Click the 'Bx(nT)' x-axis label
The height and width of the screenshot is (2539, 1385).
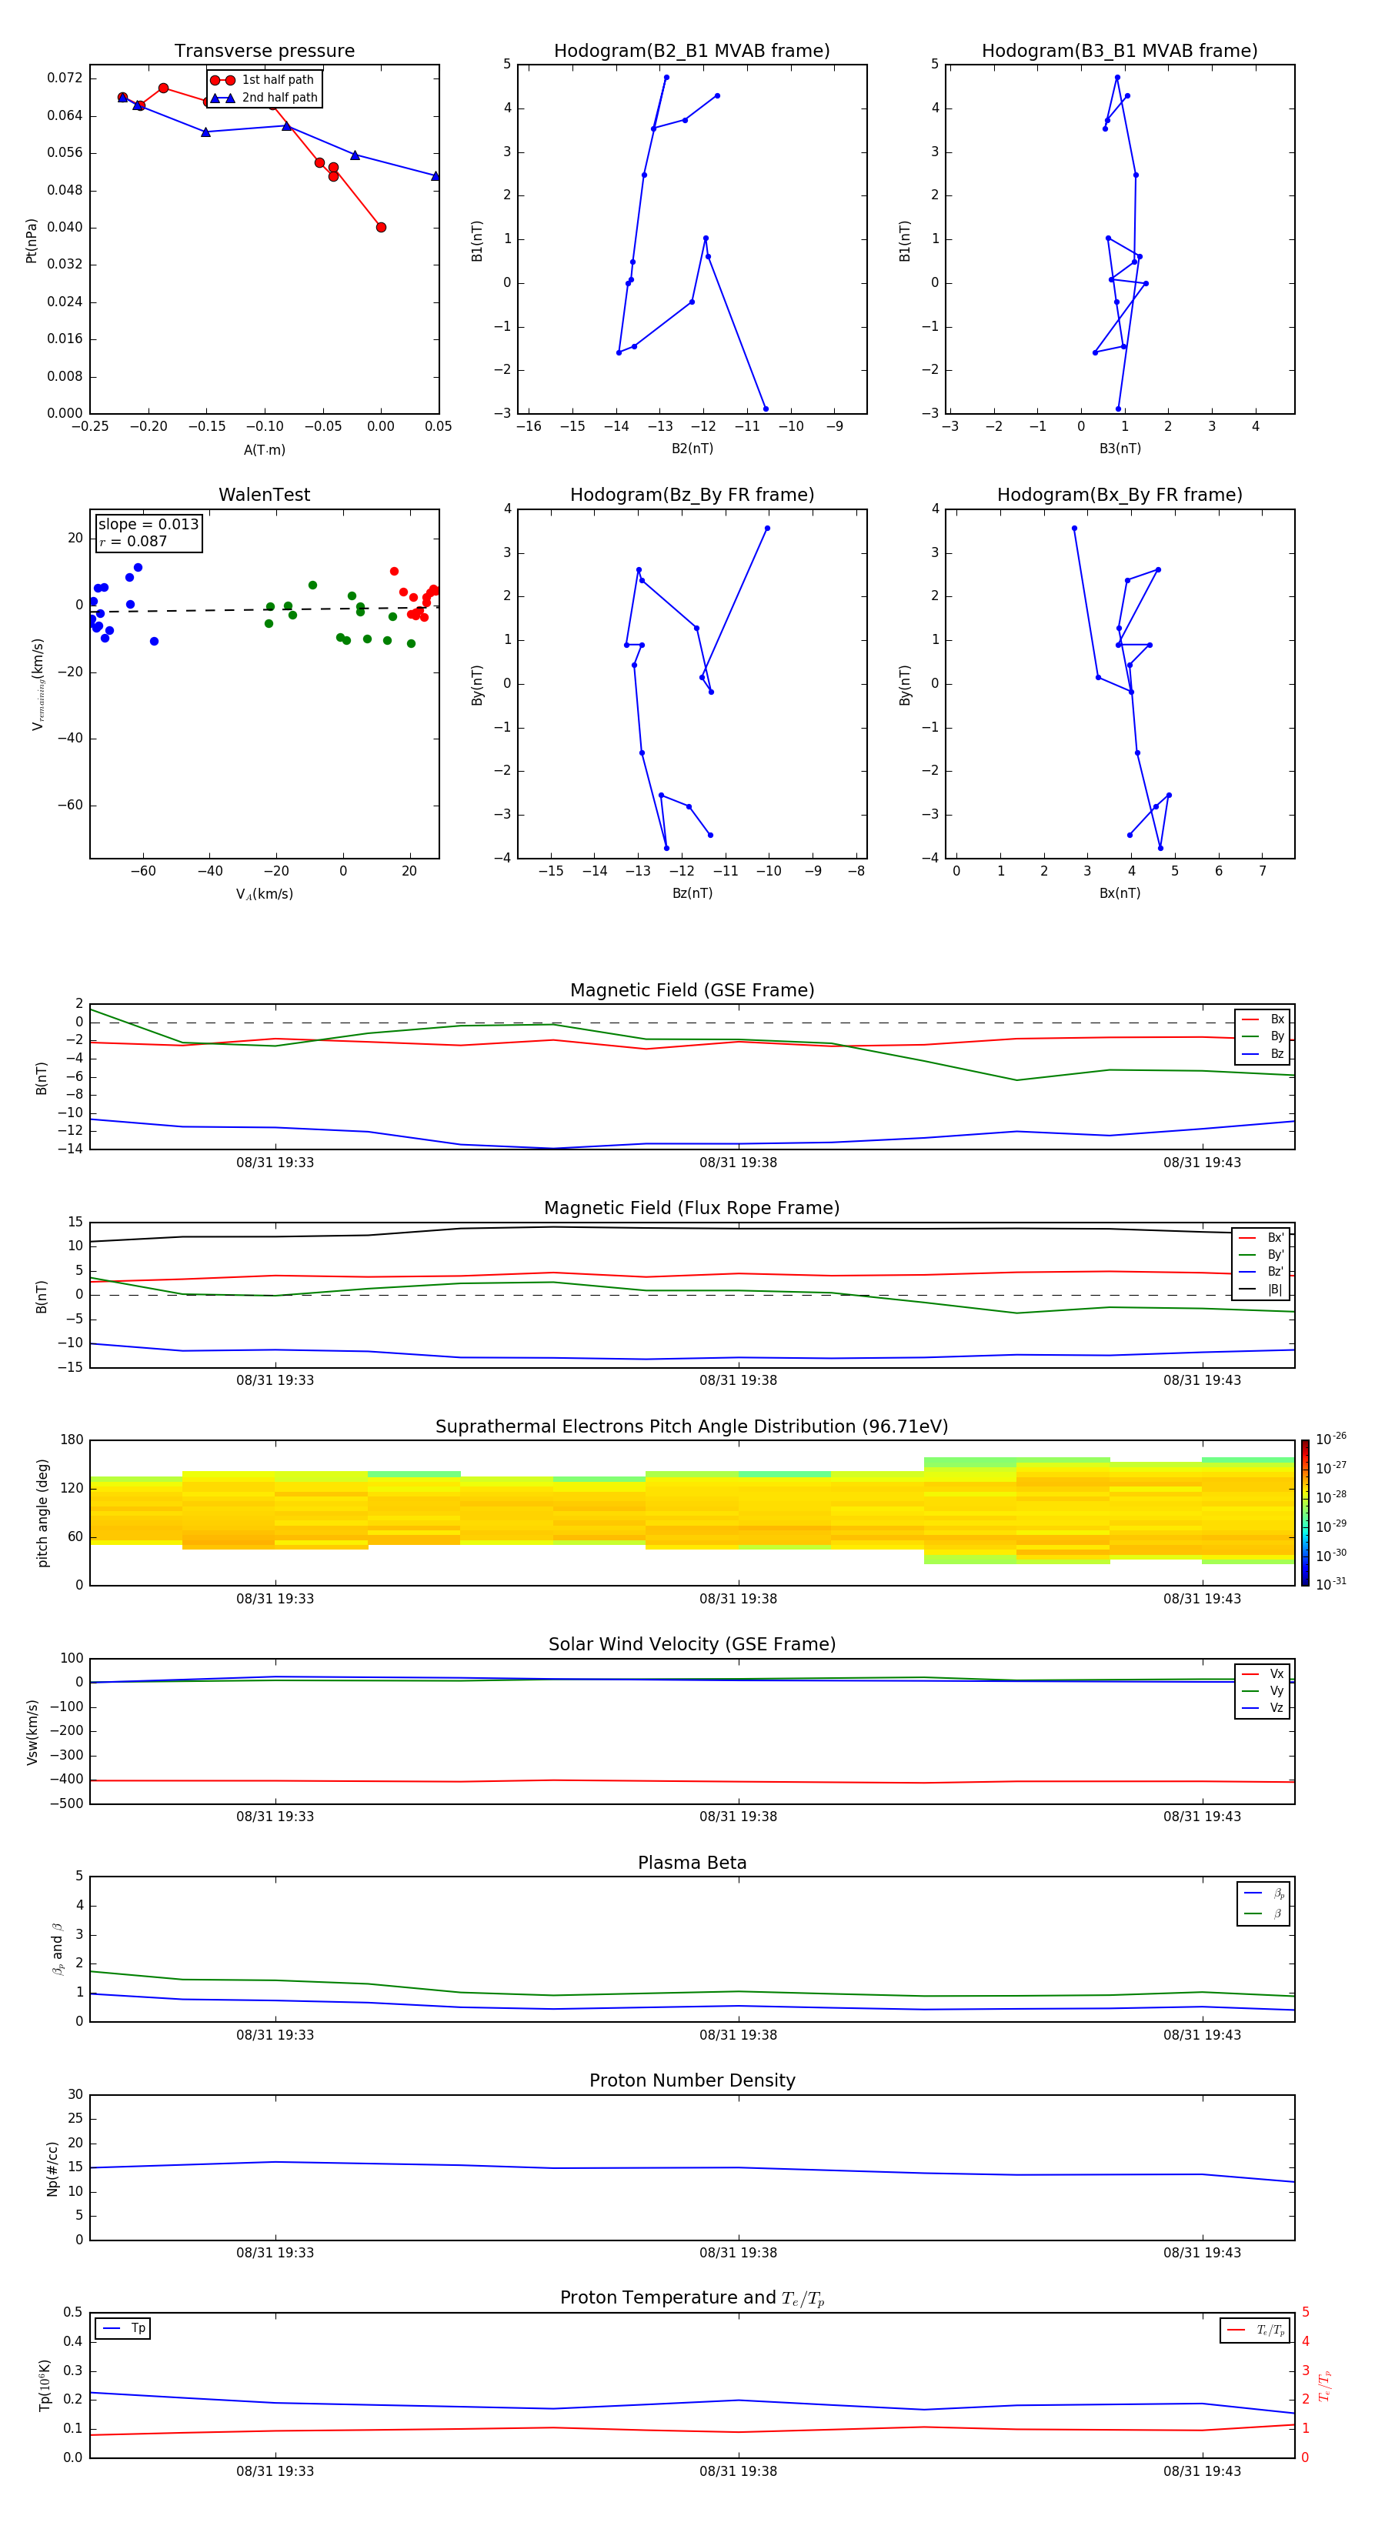[1120, 893]
